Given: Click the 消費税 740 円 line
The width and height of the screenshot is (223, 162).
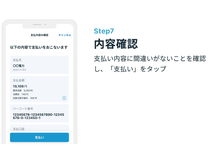Looking at the screenshot, I should click(x=21, y=94).
